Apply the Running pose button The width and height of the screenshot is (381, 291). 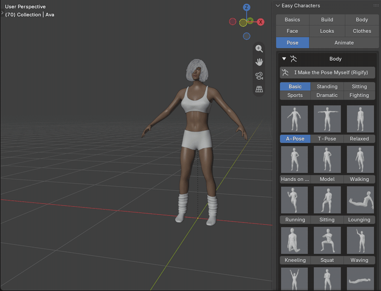295,220
